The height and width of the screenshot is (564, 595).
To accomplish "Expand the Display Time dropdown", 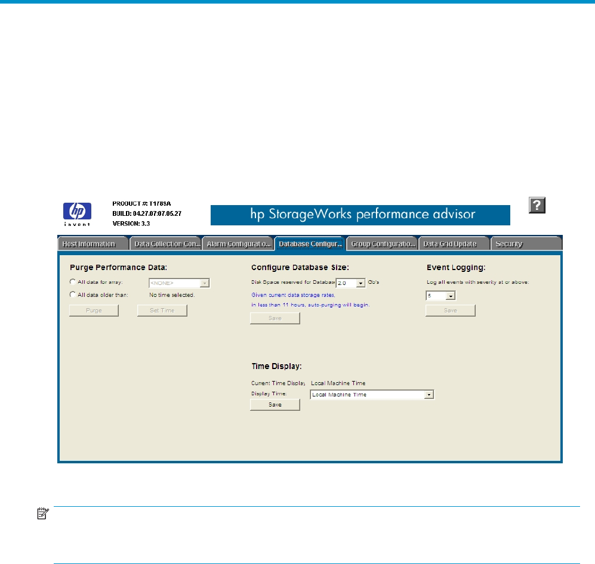I will pos(372,395).
